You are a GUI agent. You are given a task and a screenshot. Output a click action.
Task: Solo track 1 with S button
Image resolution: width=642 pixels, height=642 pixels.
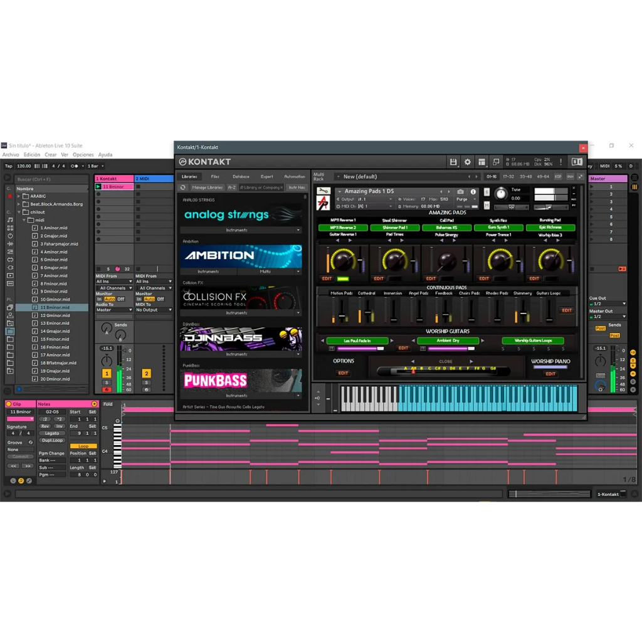(x=107, y=382)
